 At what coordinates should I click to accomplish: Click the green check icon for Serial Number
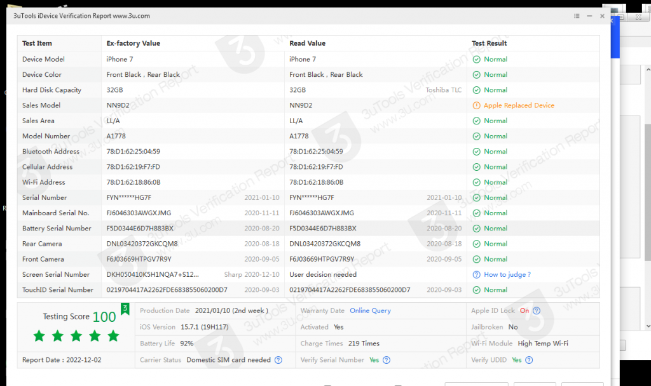pyautogui.click(x=477, y=198)
